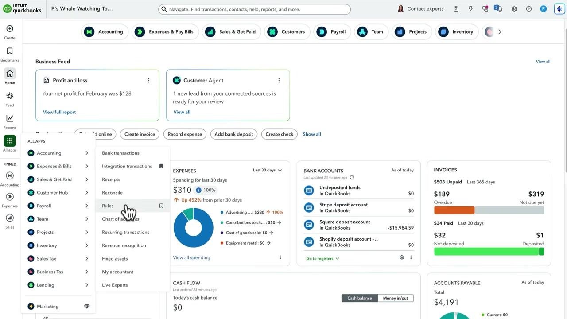Open Profit and loss card options menu

(148, 80)
